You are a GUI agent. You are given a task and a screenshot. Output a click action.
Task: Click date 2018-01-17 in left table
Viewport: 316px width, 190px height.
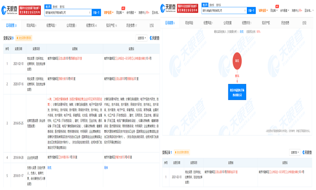18,176
